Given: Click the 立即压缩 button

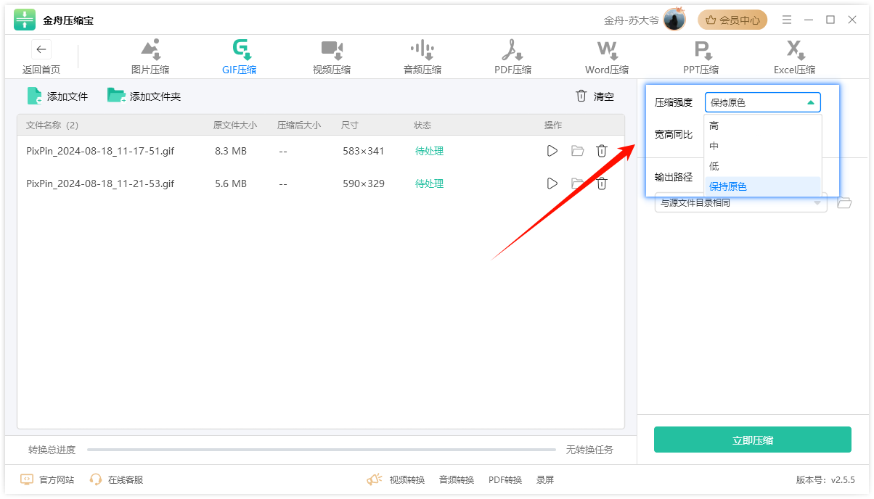Looking at the screenshot, I should click(x=752, y=440).
